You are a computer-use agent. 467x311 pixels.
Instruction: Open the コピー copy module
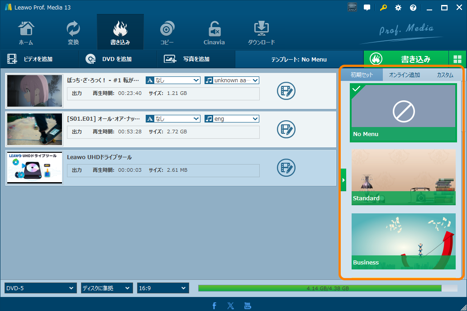point(167,33)
